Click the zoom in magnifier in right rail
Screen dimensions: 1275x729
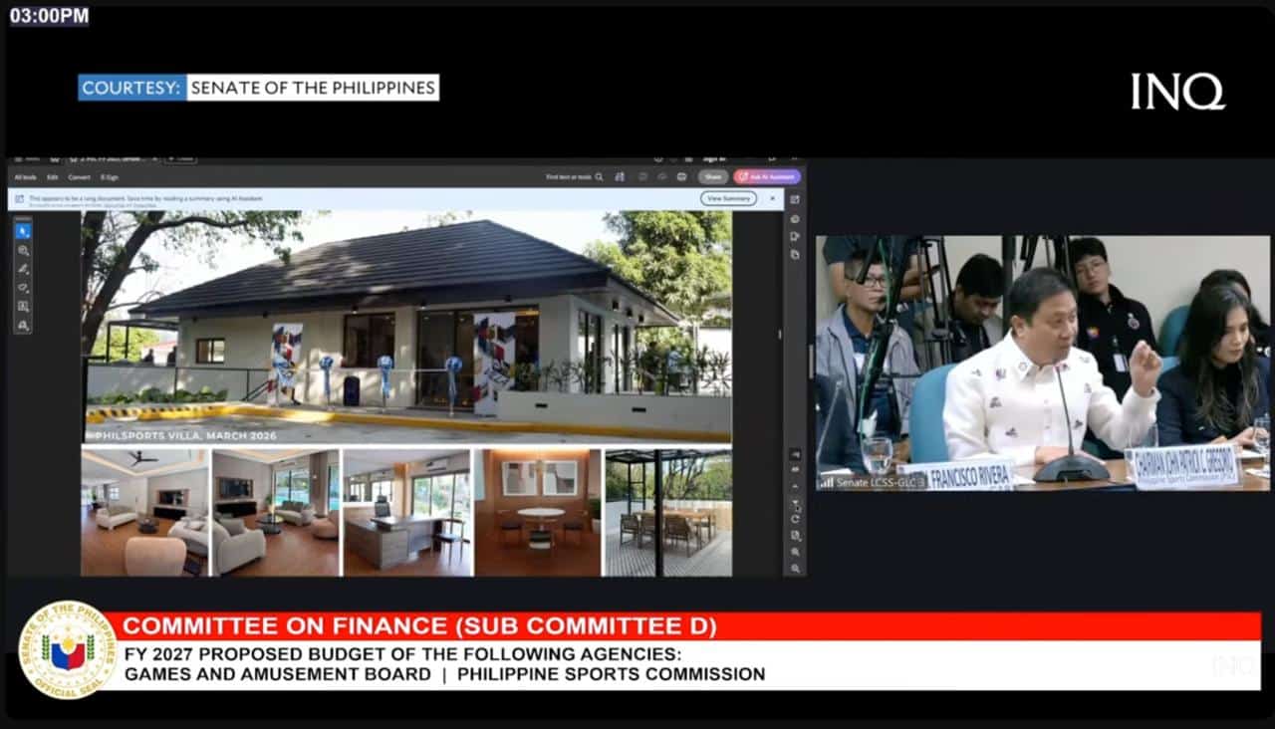click(x=795, y=552)
